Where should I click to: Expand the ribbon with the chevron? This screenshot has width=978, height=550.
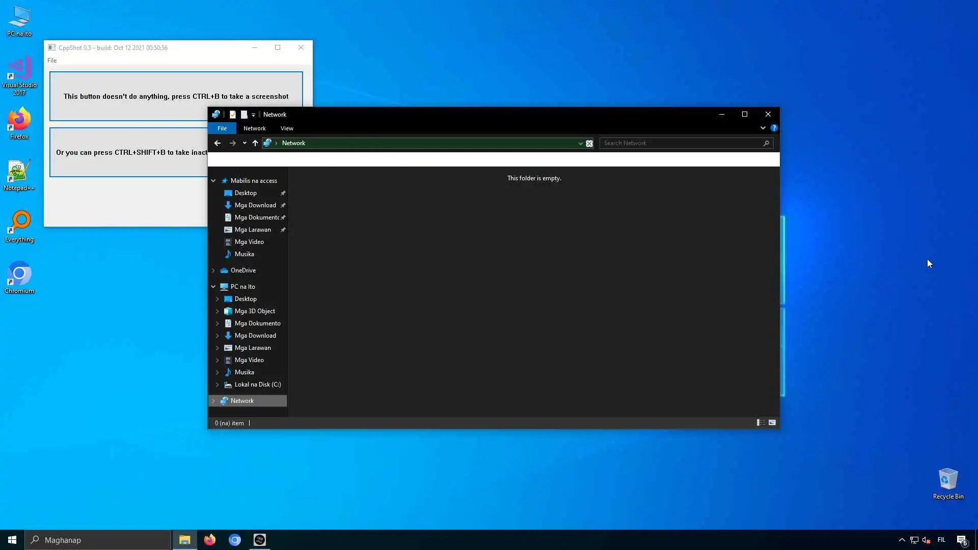(763, 128)
